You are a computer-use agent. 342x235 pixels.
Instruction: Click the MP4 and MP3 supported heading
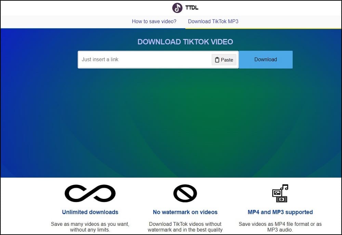click(280, 212)
